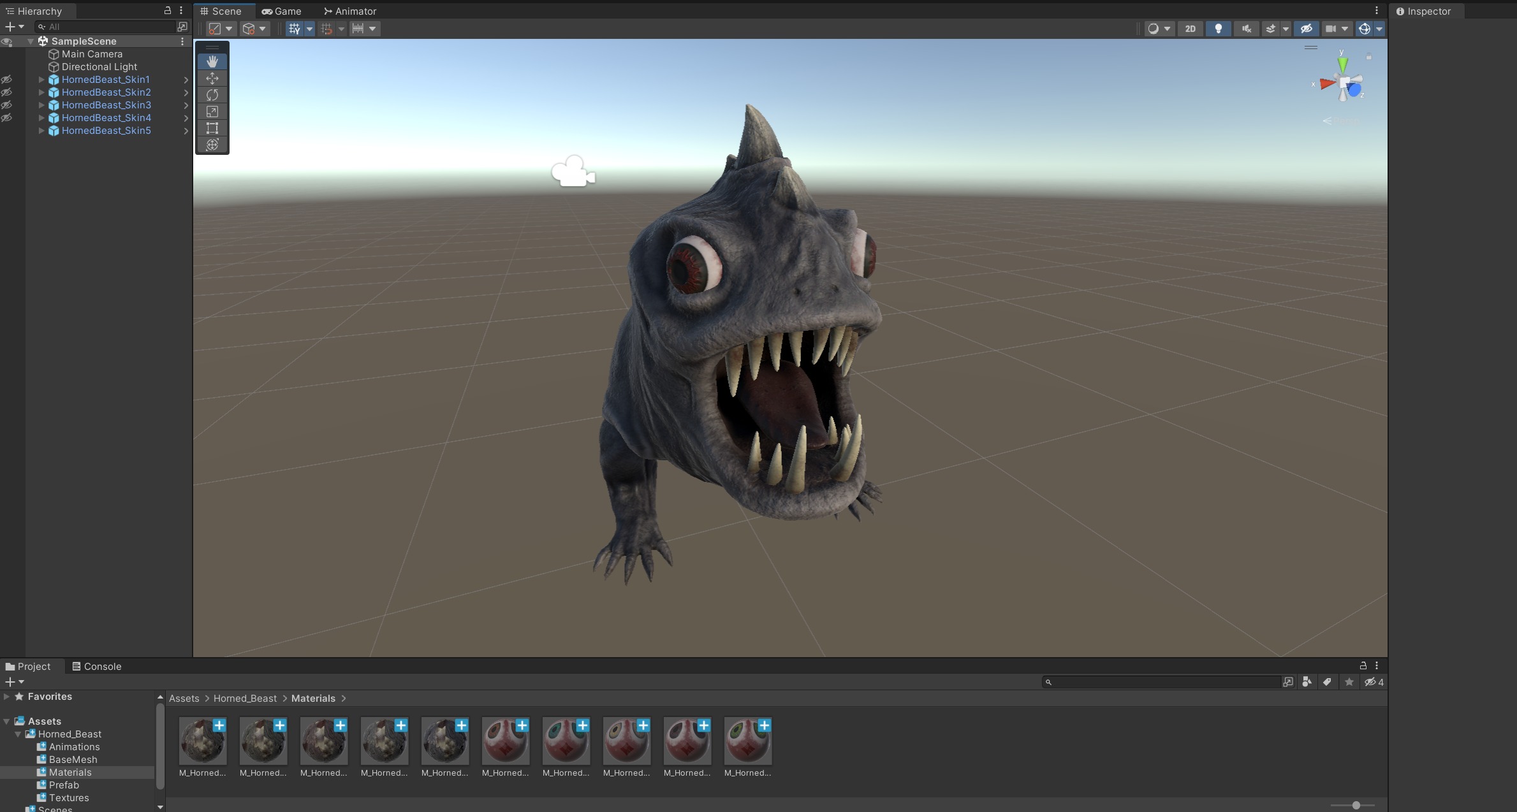Open the draw mode shading dropdown
Image resolution: width=1517 pixels, height=812 pixels.
1159,29
